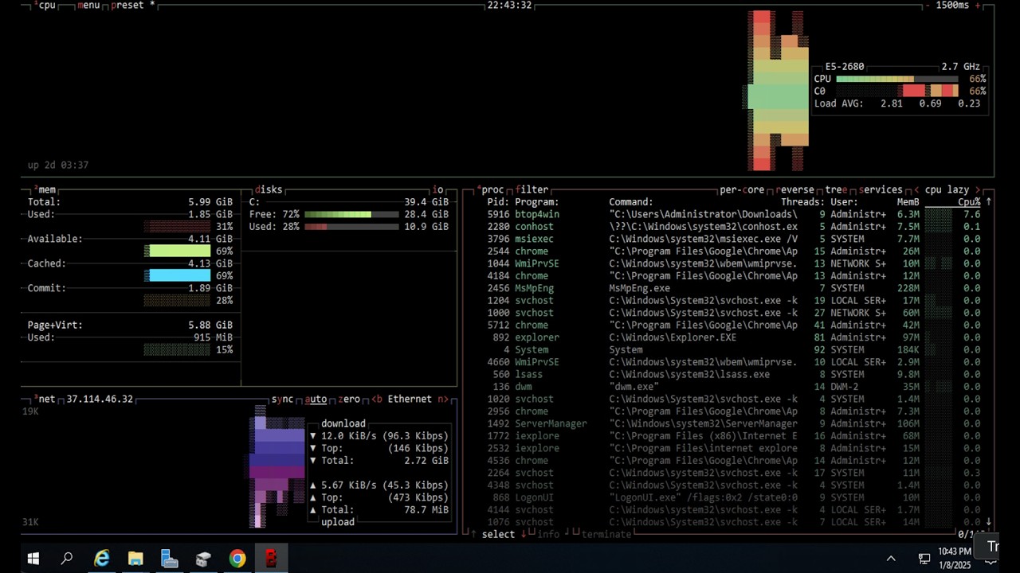
Task: Toggle process tree view
Action: click(836, 190)
